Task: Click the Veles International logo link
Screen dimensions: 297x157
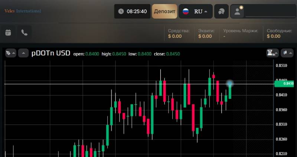Action: (23, 11)
